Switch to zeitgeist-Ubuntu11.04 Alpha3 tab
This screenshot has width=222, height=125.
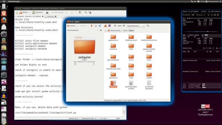(x=29, y=16)
